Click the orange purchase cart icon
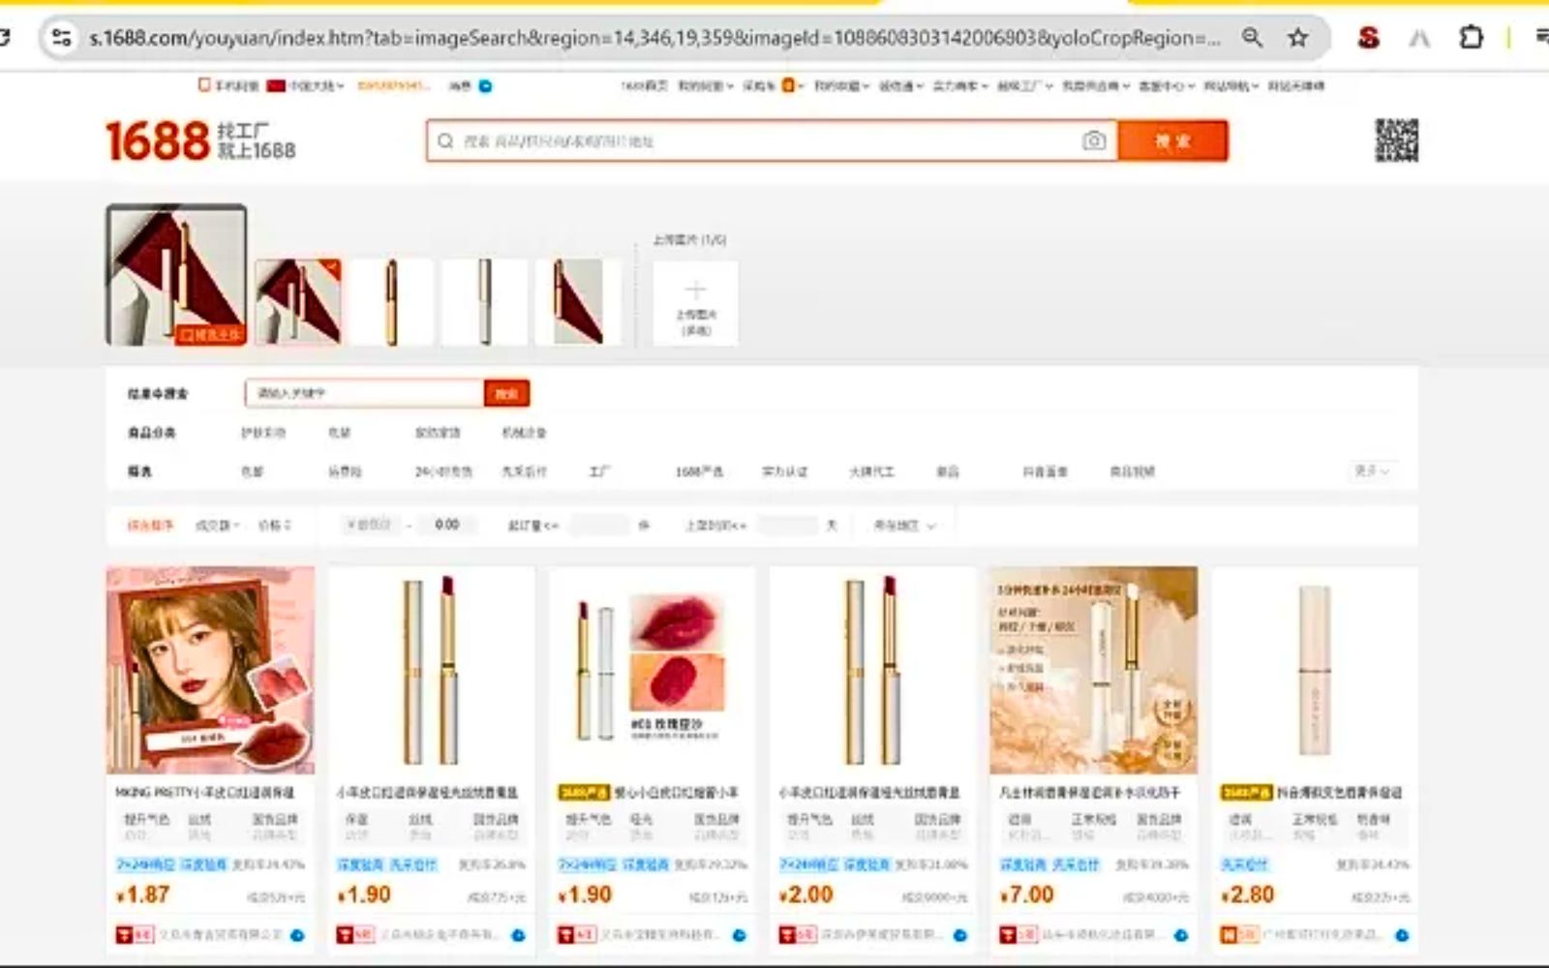Image resolution: width=1549 pixels, height=968 pixels. [788, 85]
